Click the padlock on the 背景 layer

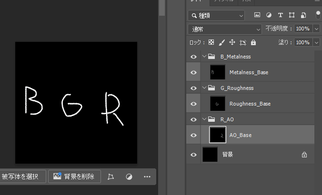pos(304,155)
